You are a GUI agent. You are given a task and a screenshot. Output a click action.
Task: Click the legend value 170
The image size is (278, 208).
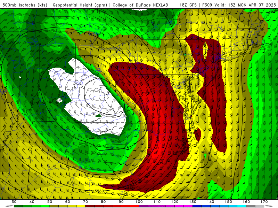tap(264, 202)
